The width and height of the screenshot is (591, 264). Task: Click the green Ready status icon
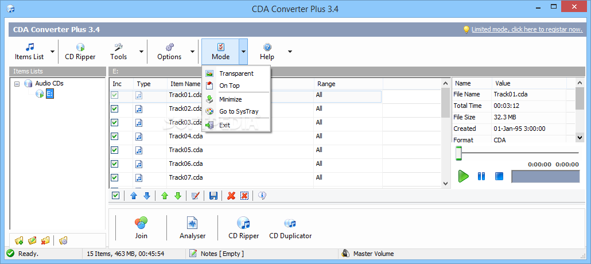click(x=10, y=254)
